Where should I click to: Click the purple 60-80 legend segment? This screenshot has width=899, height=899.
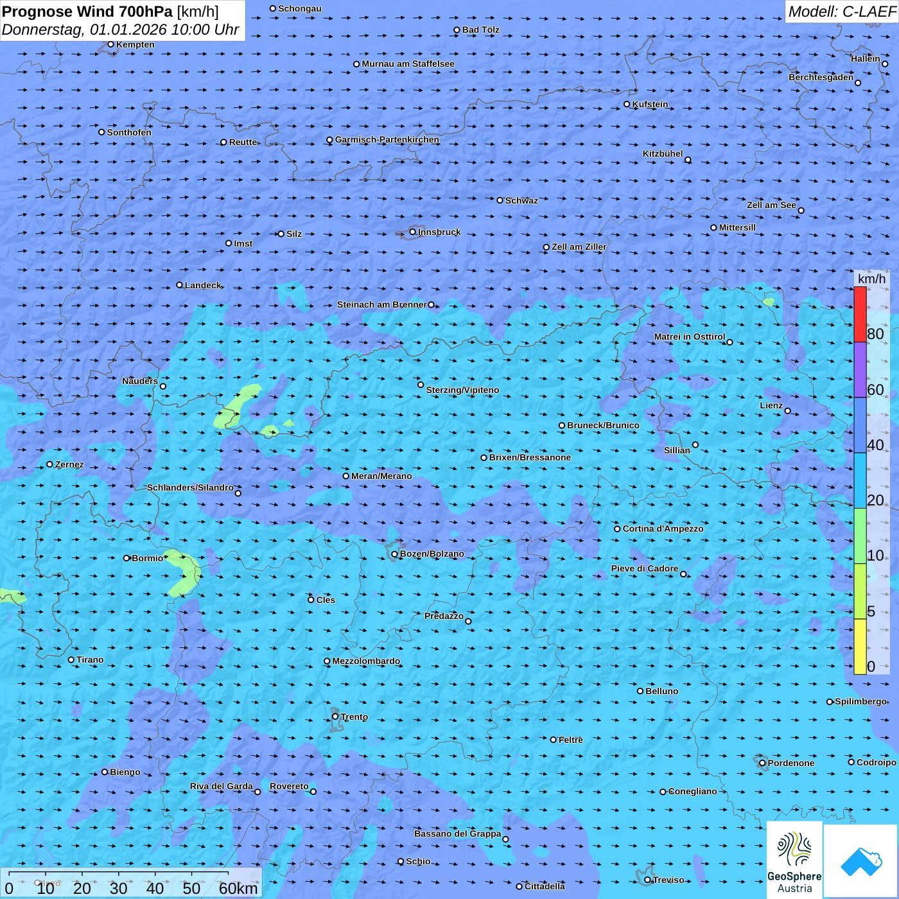pyautogui.click(x=860, y=370)
